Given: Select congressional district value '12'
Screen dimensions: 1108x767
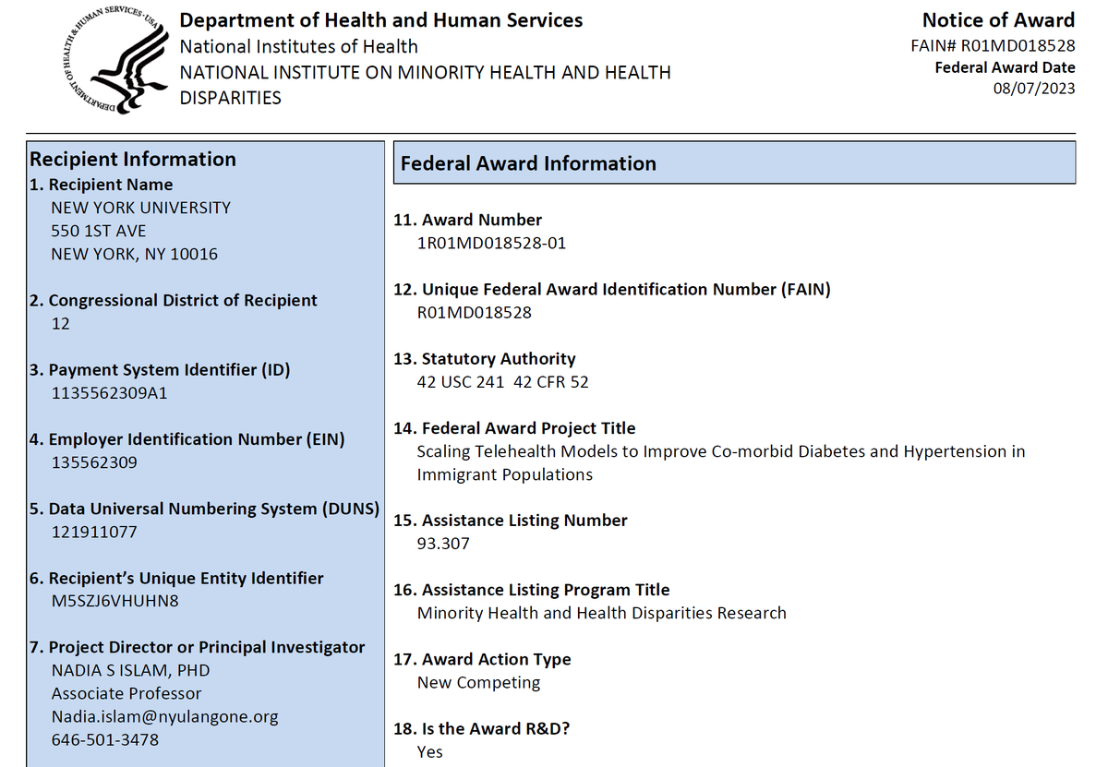Looking at the screenshot, I should [x=61, y=324].
